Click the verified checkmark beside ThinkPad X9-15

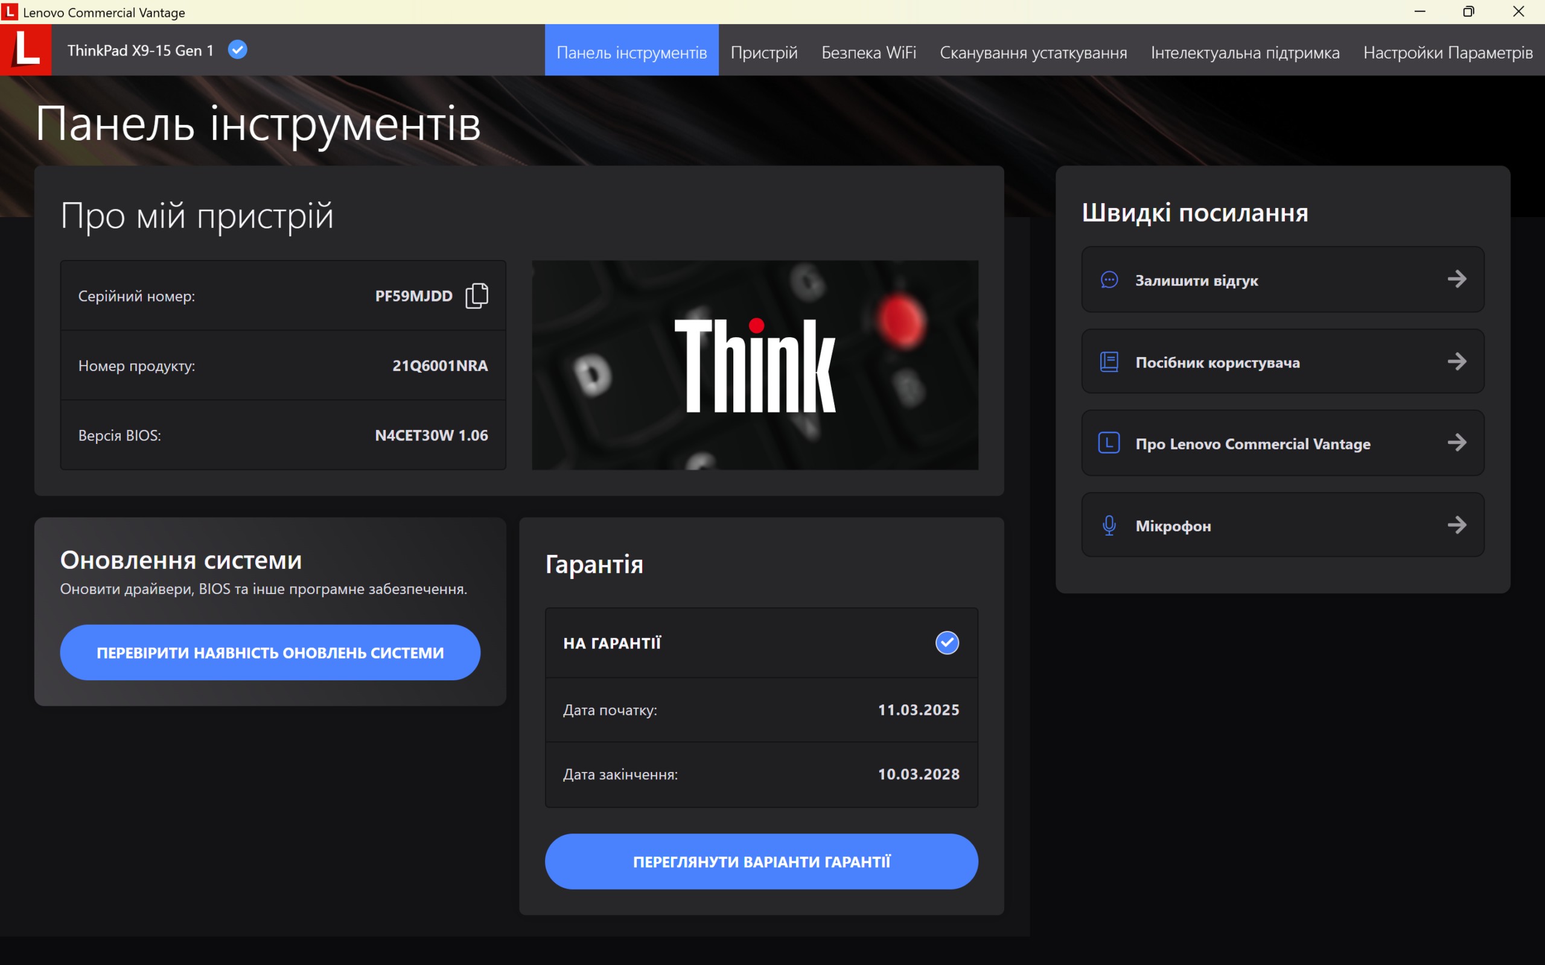[238, 50]
